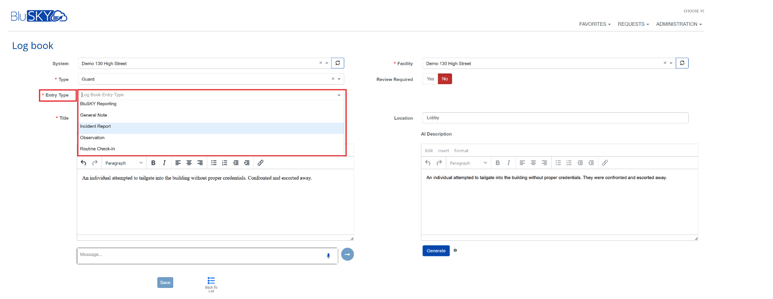Open the FAVORITES menu
Screen dimensions: 773x299
pyautogui.click(x=594, y=24)
